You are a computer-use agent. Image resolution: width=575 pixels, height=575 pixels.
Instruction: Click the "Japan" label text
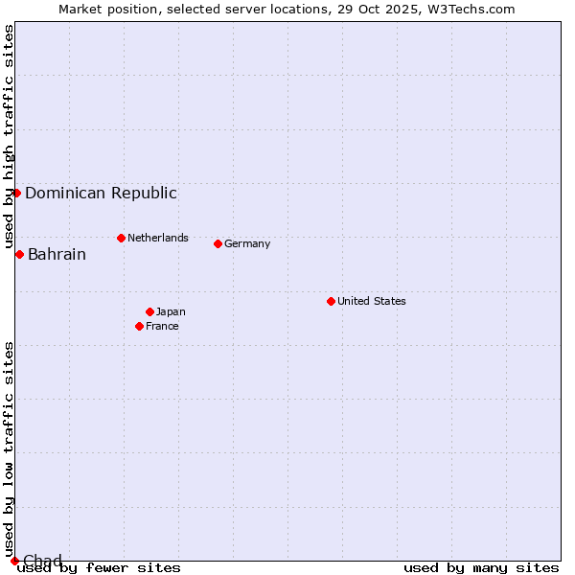171,311
